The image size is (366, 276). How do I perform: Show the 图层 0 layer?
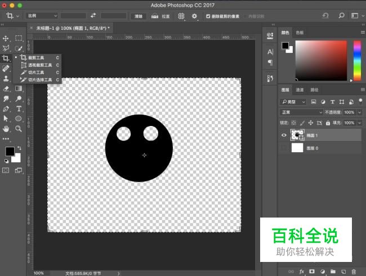[284, 148]
